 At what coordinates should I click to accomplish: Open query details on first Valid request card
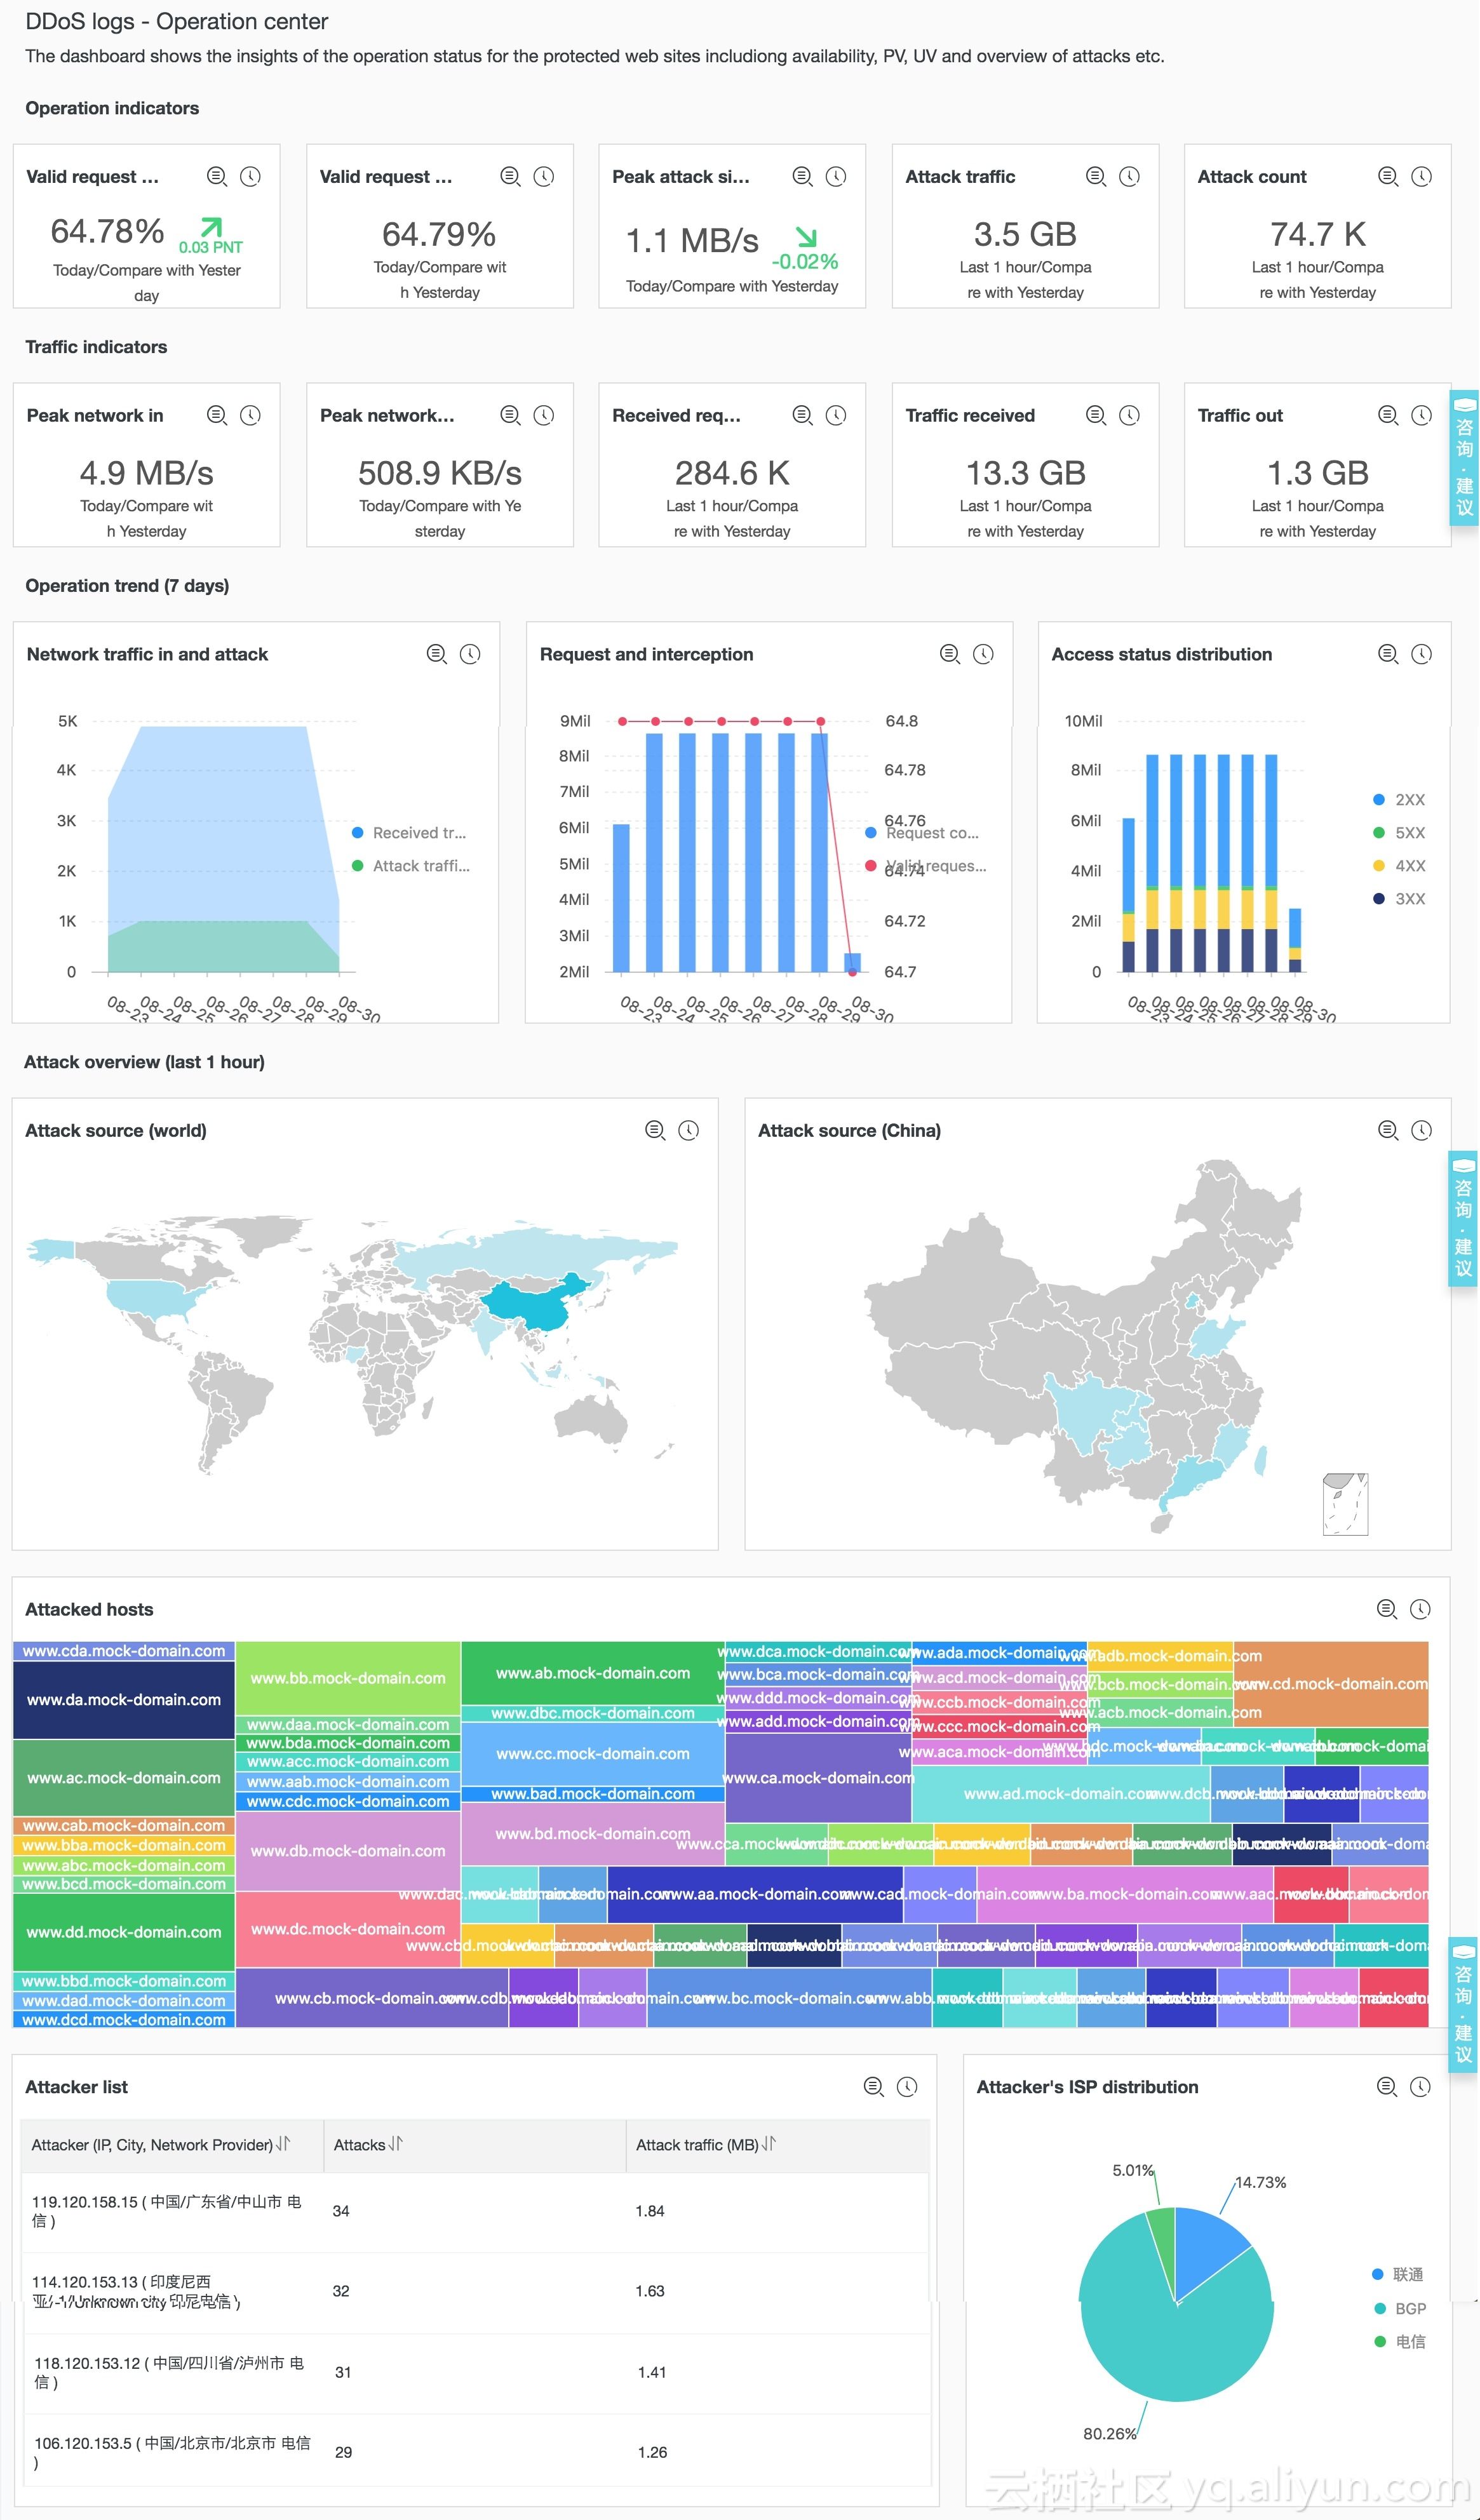pos(217,176)
